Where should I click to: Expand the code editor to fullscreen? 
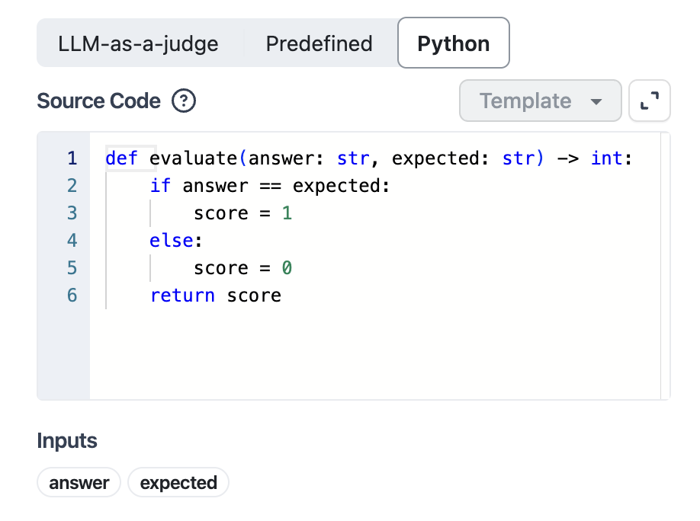649,101
